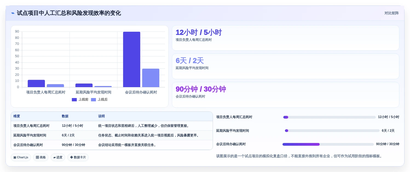Viewport: 410px width, 172px height.
Task: Click the 12小时 / 5小时 card value
Action: pos(199,33)
